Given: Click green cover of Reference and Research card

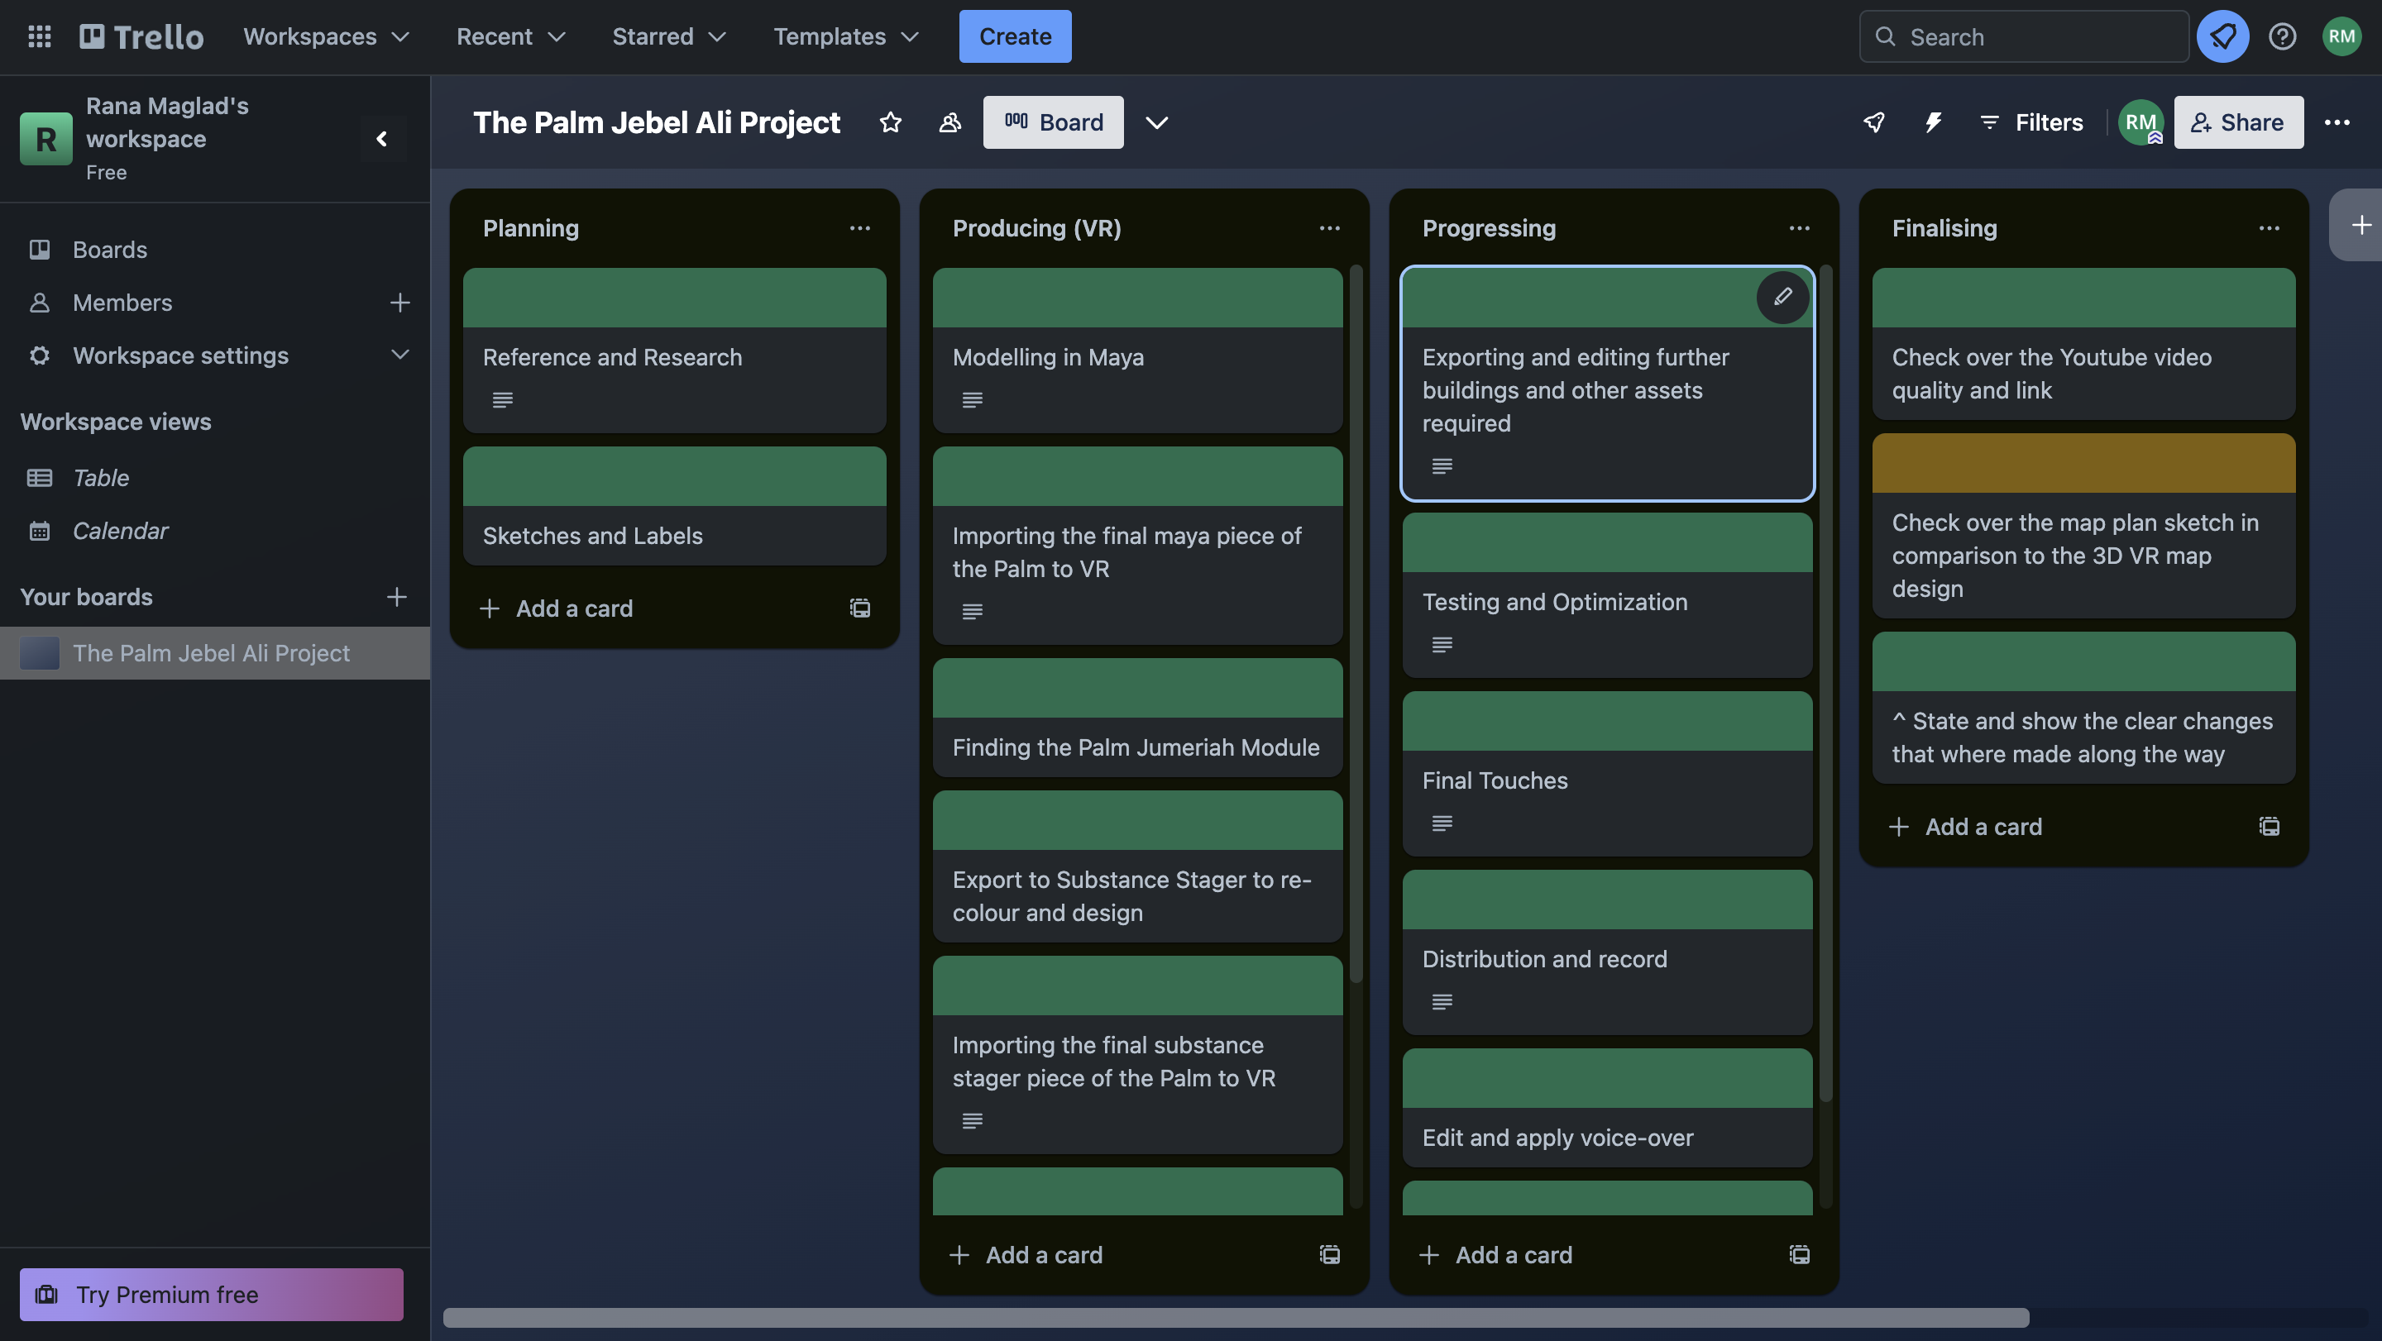Looking at the screenshot, I should (674, 298).
